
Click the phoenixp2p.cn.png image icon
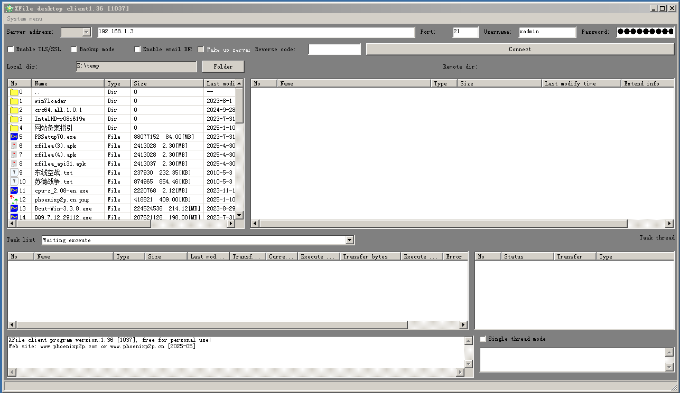(14, 200)
